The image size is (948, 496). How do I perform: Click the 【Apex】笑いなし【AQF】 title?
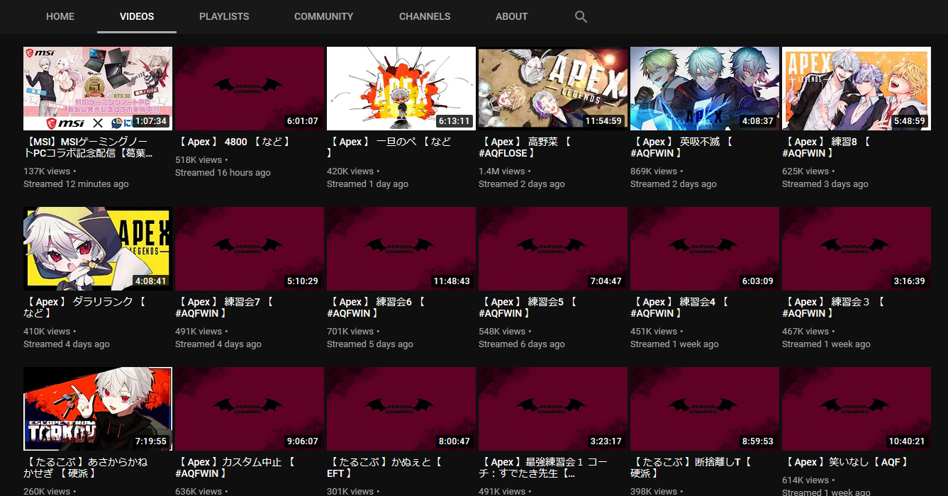[x=847, y=462]
